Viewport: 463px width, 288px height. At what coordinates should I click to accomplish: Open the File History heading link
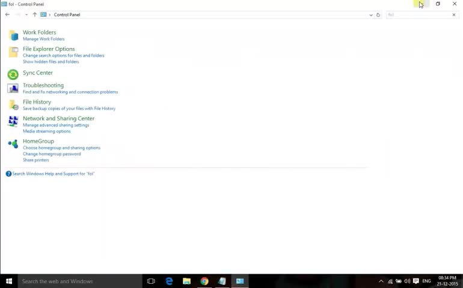37,102
